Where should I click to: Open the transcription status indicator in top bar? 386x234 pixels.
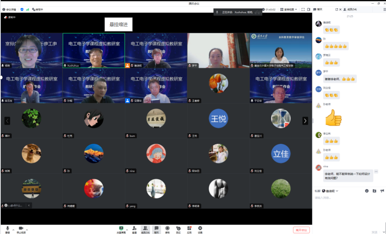pyautogui.click(x=38, y=9)
